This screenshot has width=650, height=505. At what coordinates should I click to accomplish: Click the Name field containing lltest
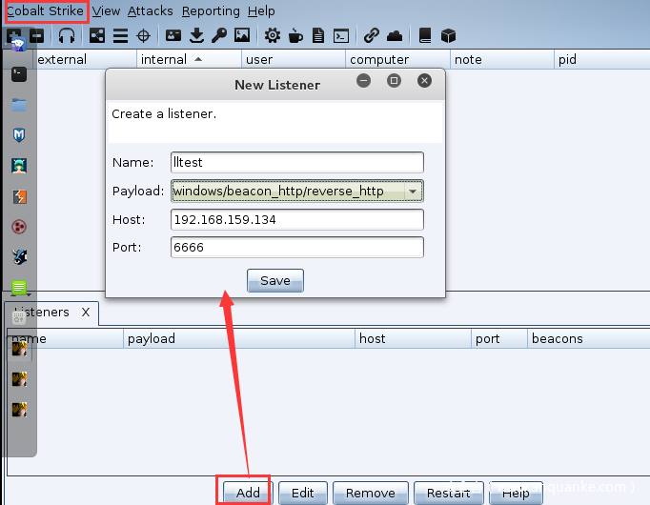coord(296,162)
